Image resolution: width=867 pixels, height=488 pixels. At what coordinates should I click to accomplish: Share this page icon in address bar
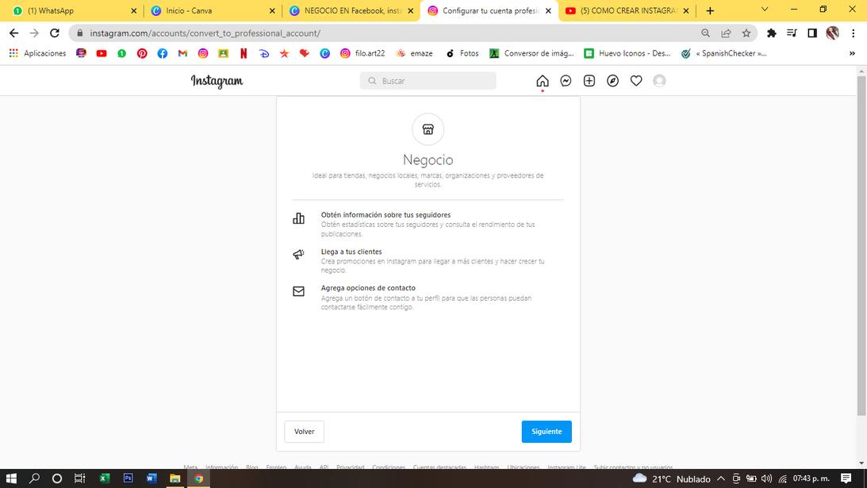pos(726,33)
